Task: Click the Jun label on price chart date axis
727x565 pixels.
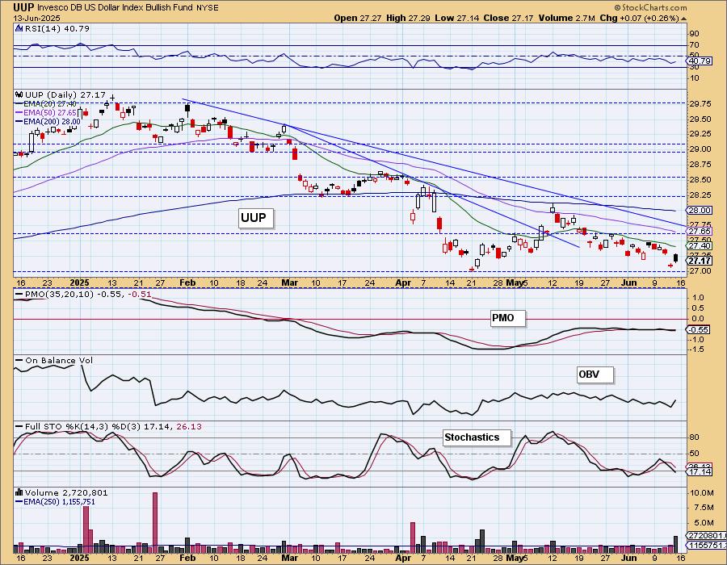Action: (x=628, y=282)
